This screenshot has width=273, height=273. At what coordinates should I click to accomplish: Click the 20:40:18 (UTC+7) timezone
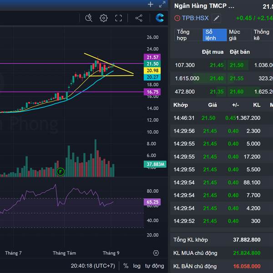click(x=93, y=266)
